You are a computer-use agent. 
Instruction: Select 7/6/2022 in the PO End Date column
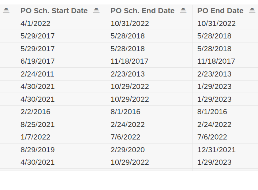click(212, 137)
